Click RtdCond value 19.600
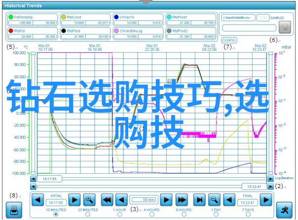Viewport: 298px width, 220px height. tap(74, 23)
